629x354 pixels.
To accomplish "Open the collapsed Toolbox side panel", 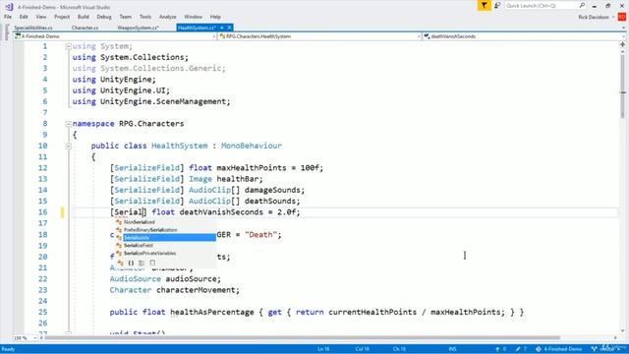I will click(6, 31).
